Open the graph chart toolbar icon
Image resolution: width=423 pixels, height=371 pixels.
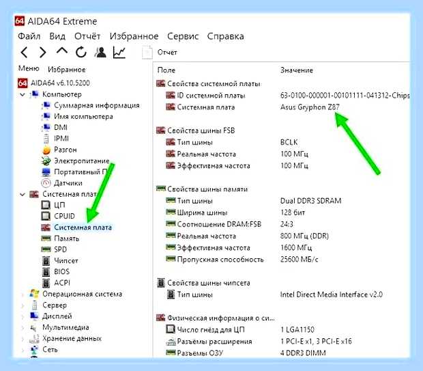coord(119,52)
